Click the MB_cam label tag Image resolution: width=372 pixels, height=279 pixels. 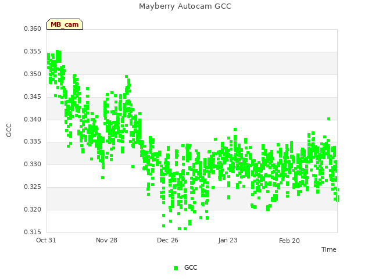pyautogui.click(x=65, y=24)
